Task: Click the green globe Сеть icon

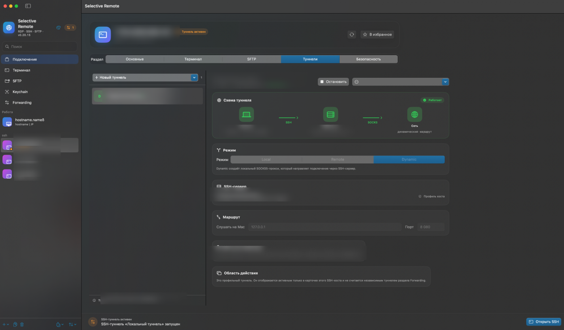Action: pyautogui.click(x=414, y=115)
